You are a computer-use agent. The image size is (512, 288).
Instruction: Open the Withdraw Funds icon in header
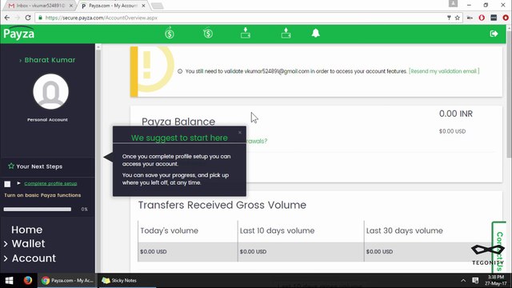[x=286, y=33]
